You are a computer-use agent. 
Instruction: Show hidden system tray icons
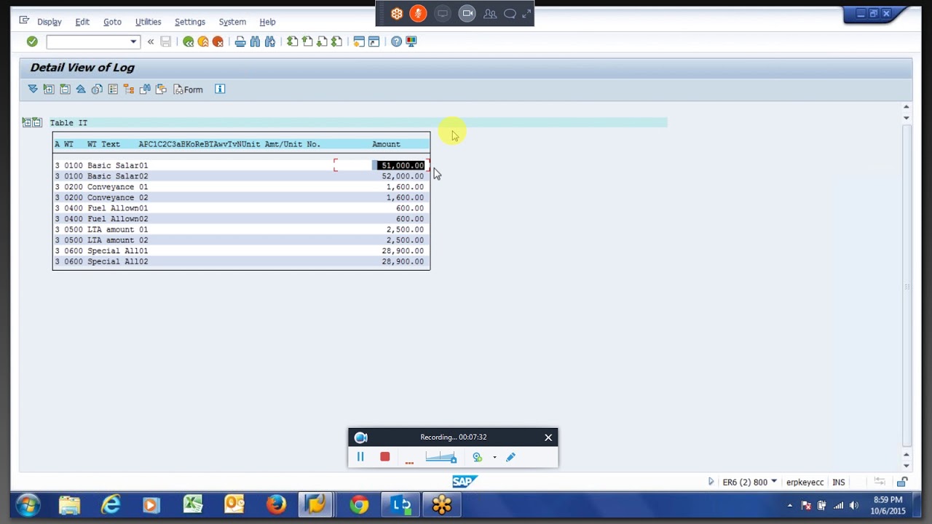click(x=790, y=505)
